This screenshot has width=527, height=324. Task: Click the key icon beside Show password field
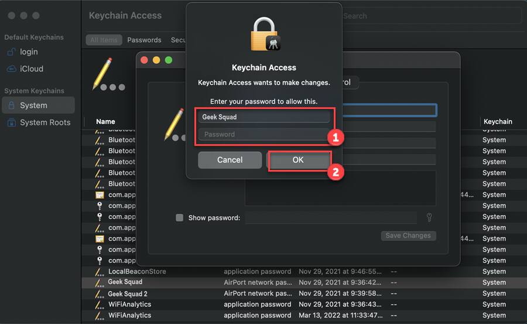[x=429, y=217]
